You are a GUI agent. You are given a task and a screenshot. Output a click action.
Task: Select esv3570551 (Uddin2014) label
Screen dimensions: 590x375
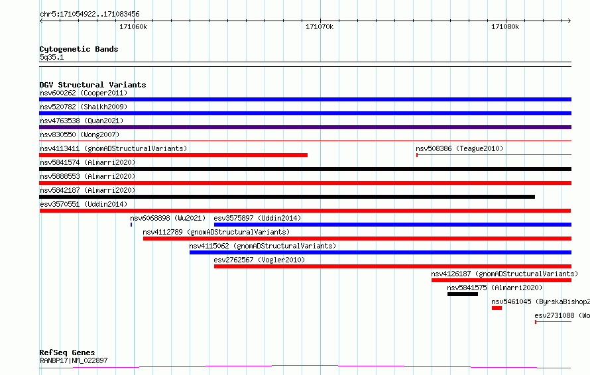pos(84,204)
